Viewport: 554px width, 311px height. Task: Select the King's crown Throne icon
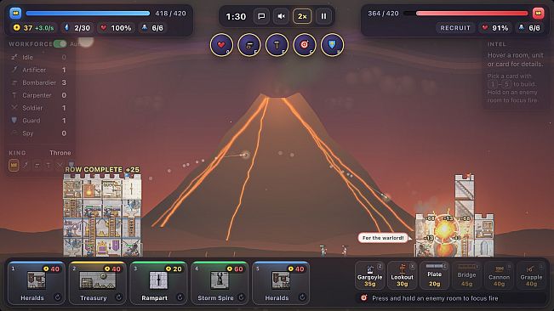pos(14,165)
